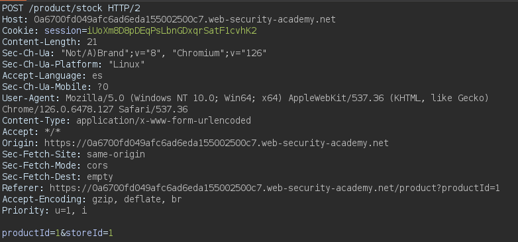Click the Sec-Ch-Ua header value
518x242 pixels.
point(164,53)
